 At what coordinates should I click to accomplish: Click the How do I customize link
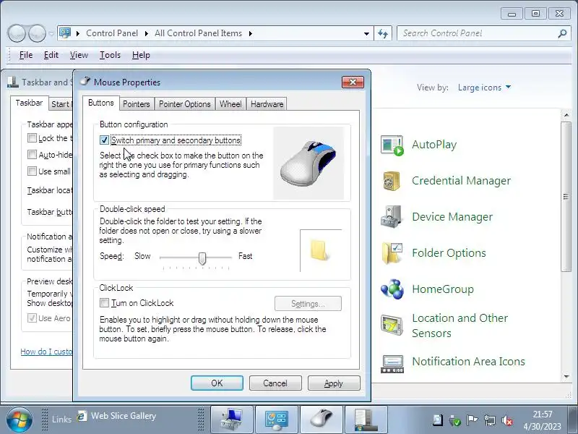pos(46,352)
